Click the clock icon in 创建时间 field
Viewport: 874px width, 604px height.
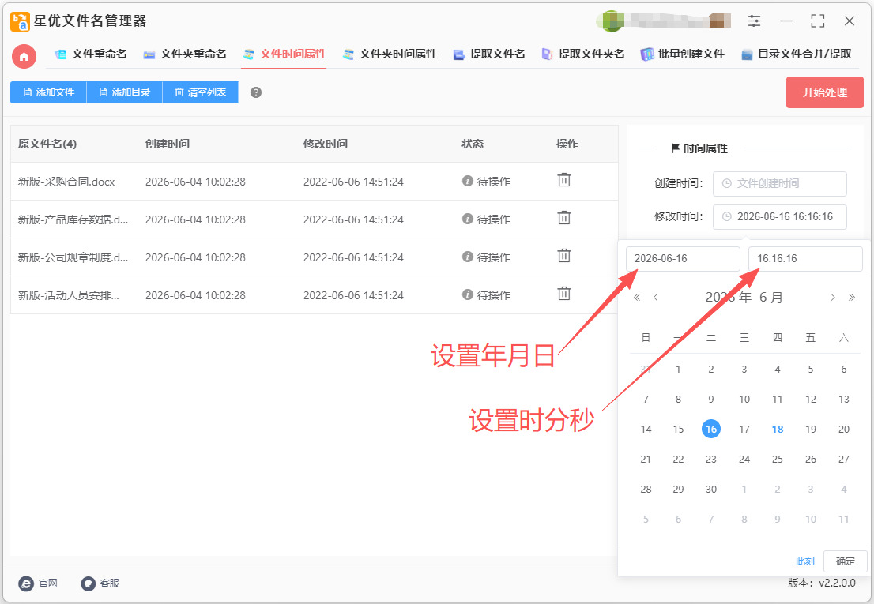[727, 184]
